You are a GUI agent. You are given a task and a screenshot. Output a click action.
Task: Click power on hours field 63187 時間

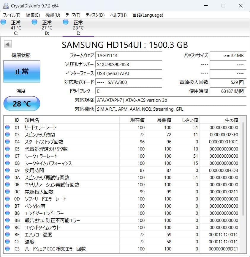(228, 91)
